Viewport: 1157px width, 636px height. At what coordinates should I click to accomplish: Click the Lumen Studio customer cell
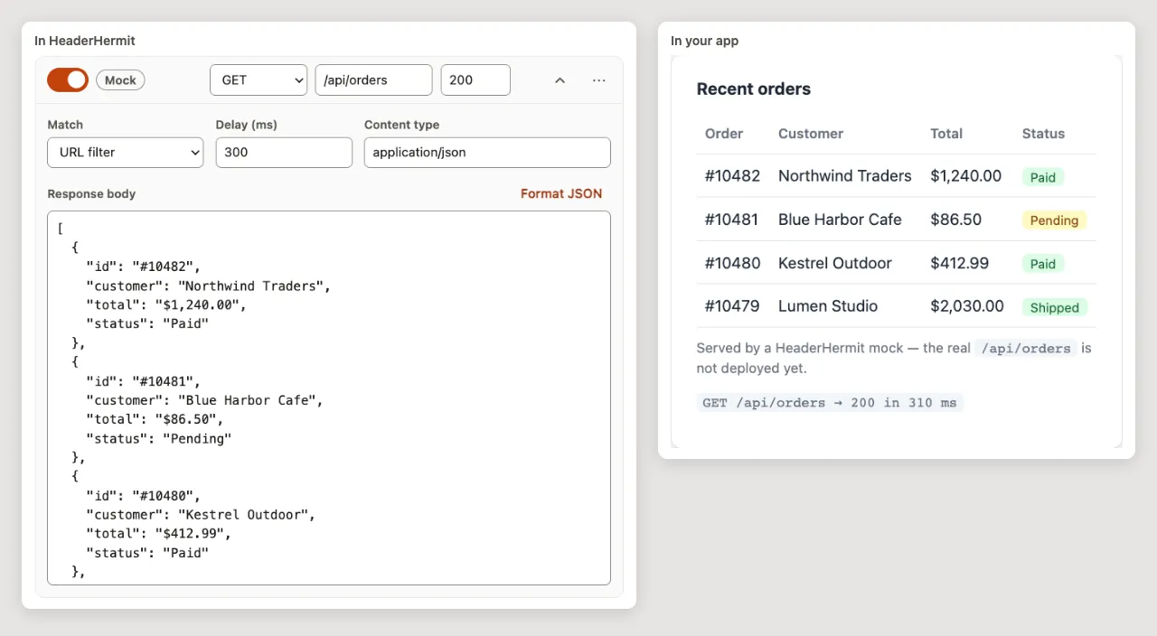pos(828,306)
